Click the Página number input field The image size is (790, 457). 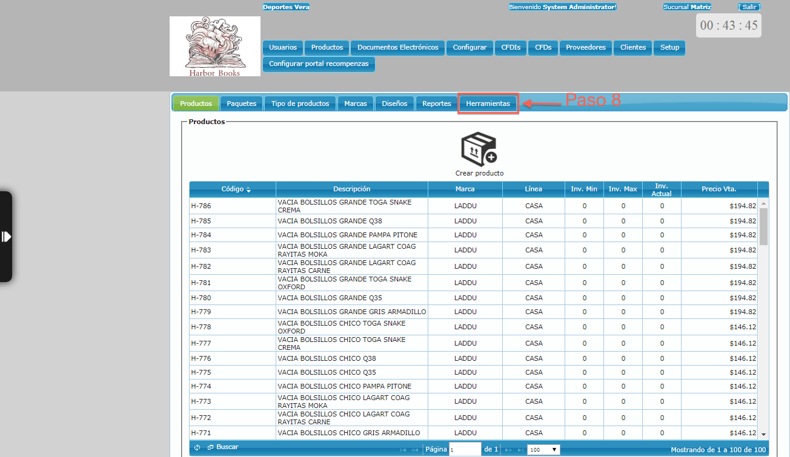(x=465, y=450)
